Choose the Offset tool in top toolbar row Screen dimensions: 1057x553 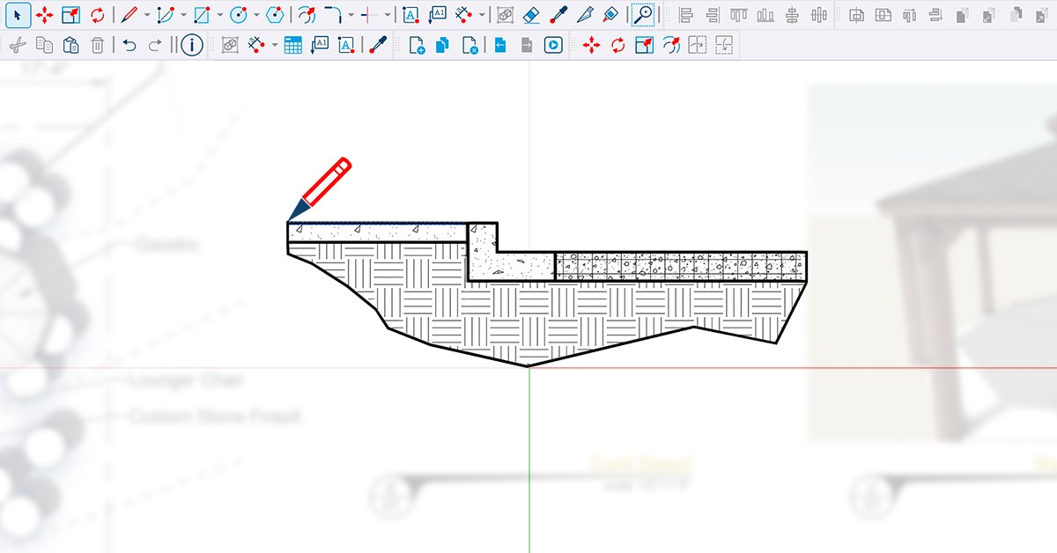click(306, 15)
